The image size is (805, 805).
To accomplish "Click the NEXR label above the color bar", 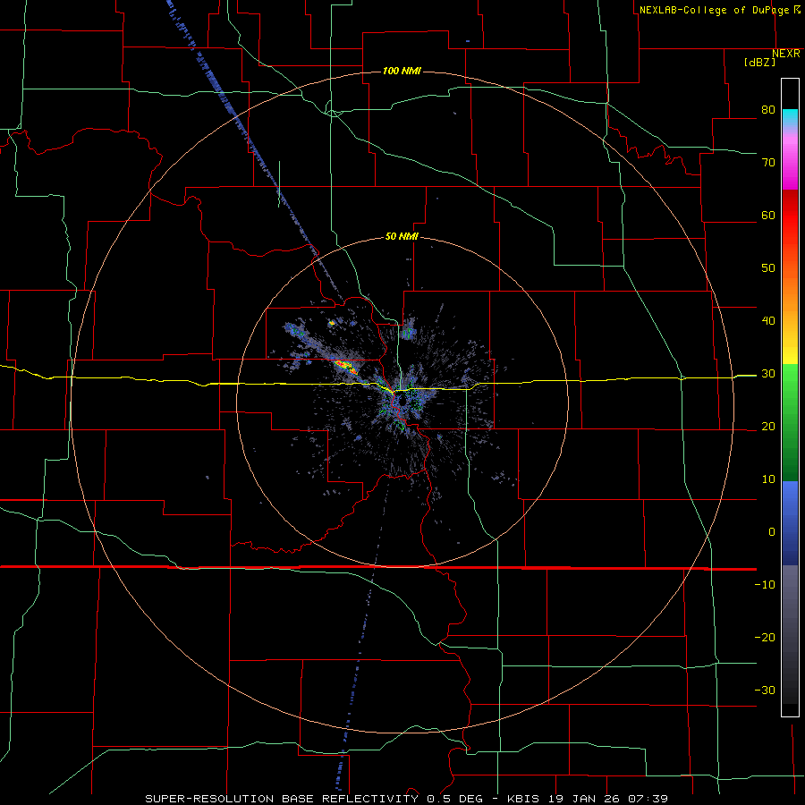I will coord(786,54).
